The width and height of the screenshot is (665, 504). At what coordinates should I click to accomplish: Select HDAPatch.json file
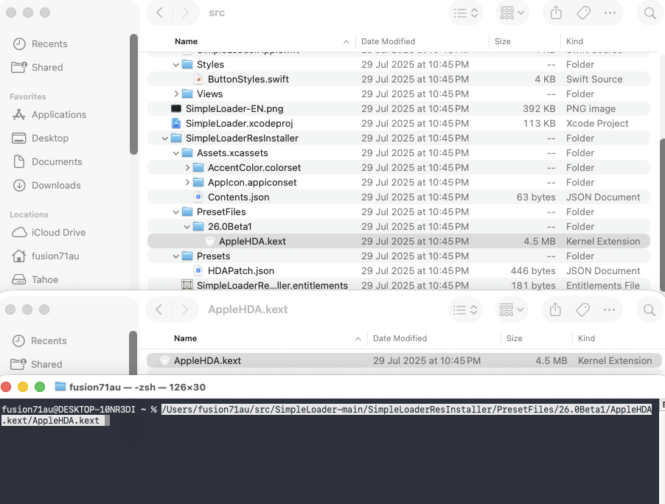pyautogui.click(x=399, y=271)
